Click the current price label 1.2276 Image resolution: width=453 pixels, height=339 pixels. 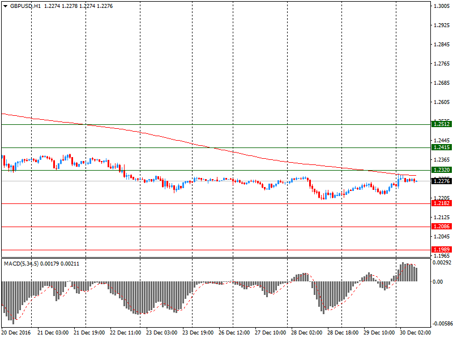(x=442, y=181)
